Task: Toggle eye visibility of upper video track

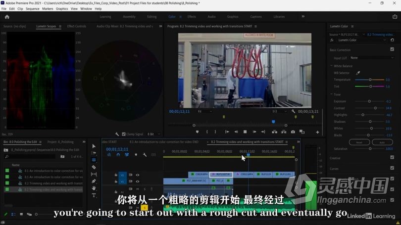Action: (138, 175)
